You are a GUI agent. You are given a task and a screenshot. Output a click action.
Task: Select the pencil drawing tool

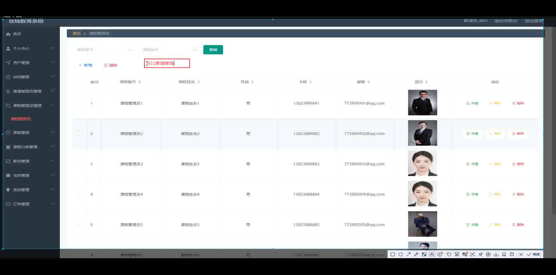point(416,254)
